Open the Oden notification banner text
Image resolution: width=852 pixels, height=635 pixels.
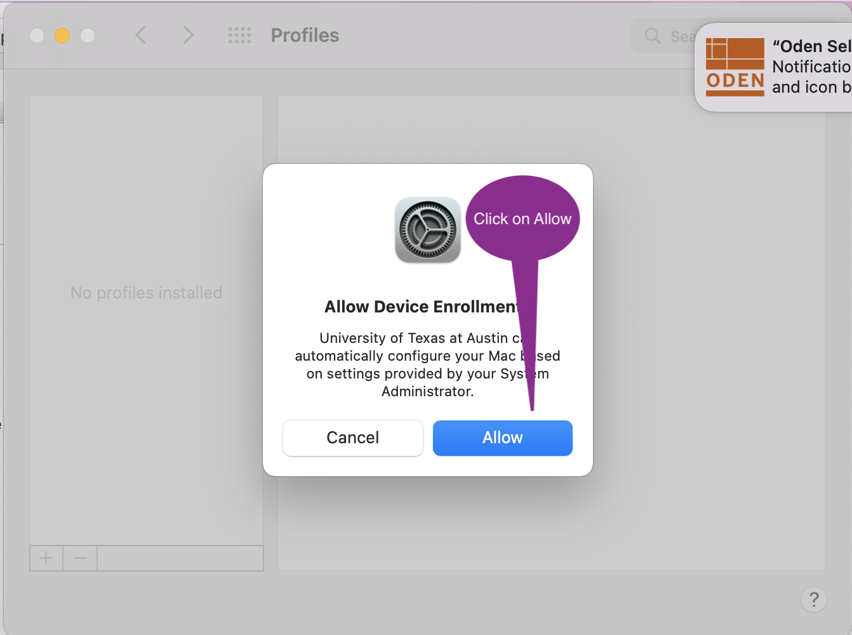coord(811,67)
